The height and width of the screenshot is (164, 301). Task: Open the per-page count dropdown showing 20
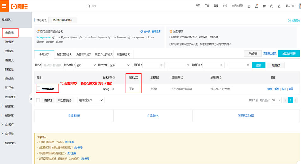[277, 100]
